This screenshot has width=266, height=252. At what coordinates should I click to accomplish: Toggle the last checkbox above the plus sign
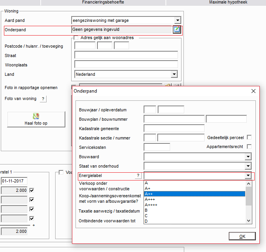(32, 218)
